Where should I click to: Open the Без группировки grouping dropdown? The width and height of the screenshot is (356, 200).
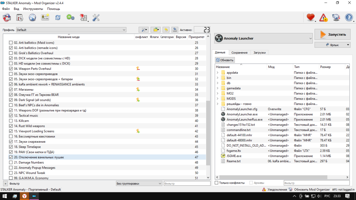pyautogui.click(x=139, y=184)
